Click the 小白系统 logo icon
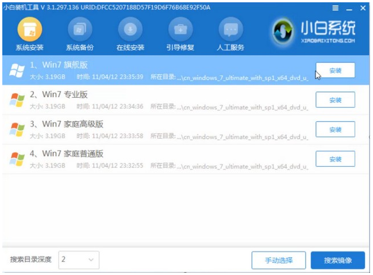 [x=283, y=31]
